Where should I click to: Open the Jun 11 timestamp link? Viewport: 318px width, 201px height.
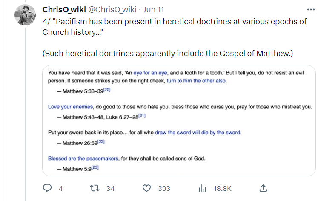pyautogui.click(x=154, y=9)
